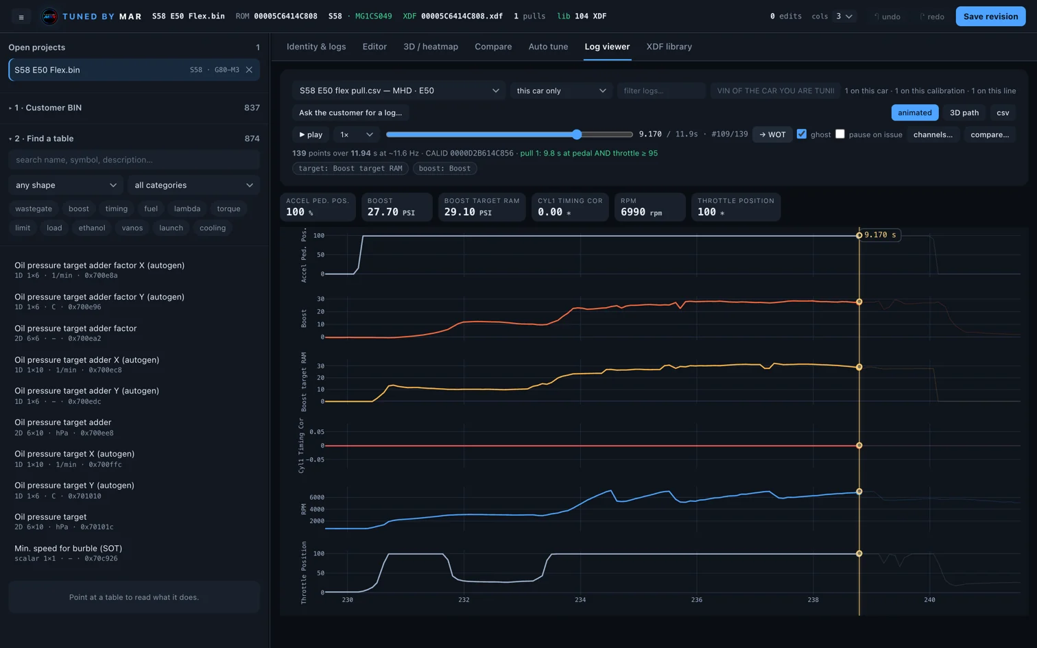Click the 9.170 s cursor marker

tap(880, 235)
